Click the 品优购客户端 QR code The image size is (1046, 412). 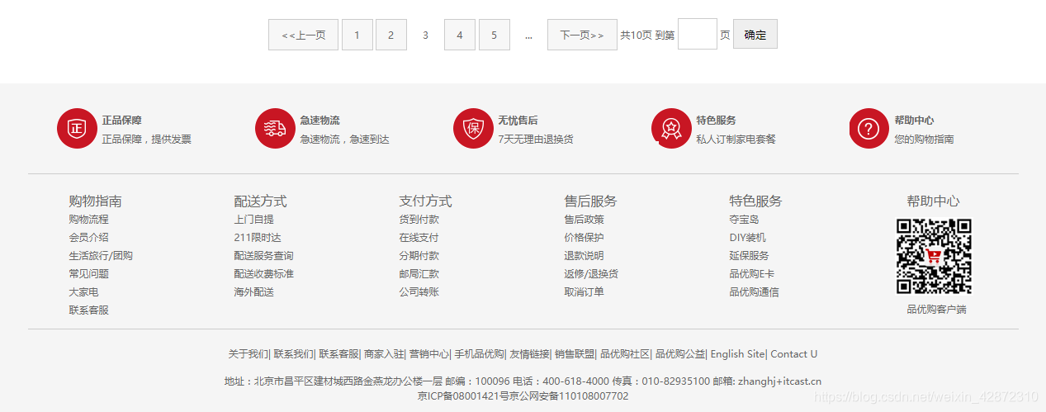coord(934,256)
